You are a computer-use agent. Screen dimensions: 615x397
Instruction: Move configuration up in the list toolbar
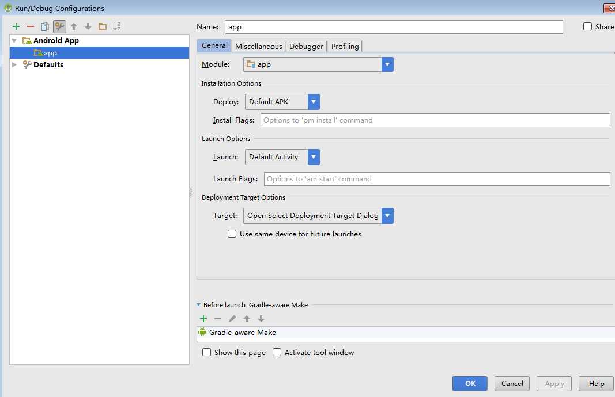tap(74, 26)
